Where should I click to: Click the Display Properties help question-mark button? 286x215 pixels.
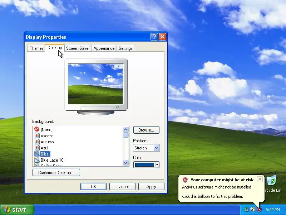coord(154,37)
